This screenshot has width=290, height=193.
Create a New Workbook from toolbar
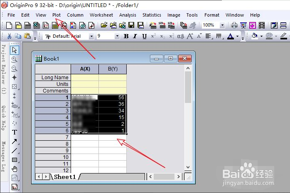27,25
